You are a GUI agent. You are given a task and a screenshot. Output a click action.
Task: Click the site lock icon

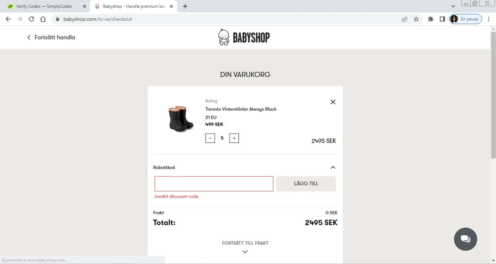click(x=58, y=19)
